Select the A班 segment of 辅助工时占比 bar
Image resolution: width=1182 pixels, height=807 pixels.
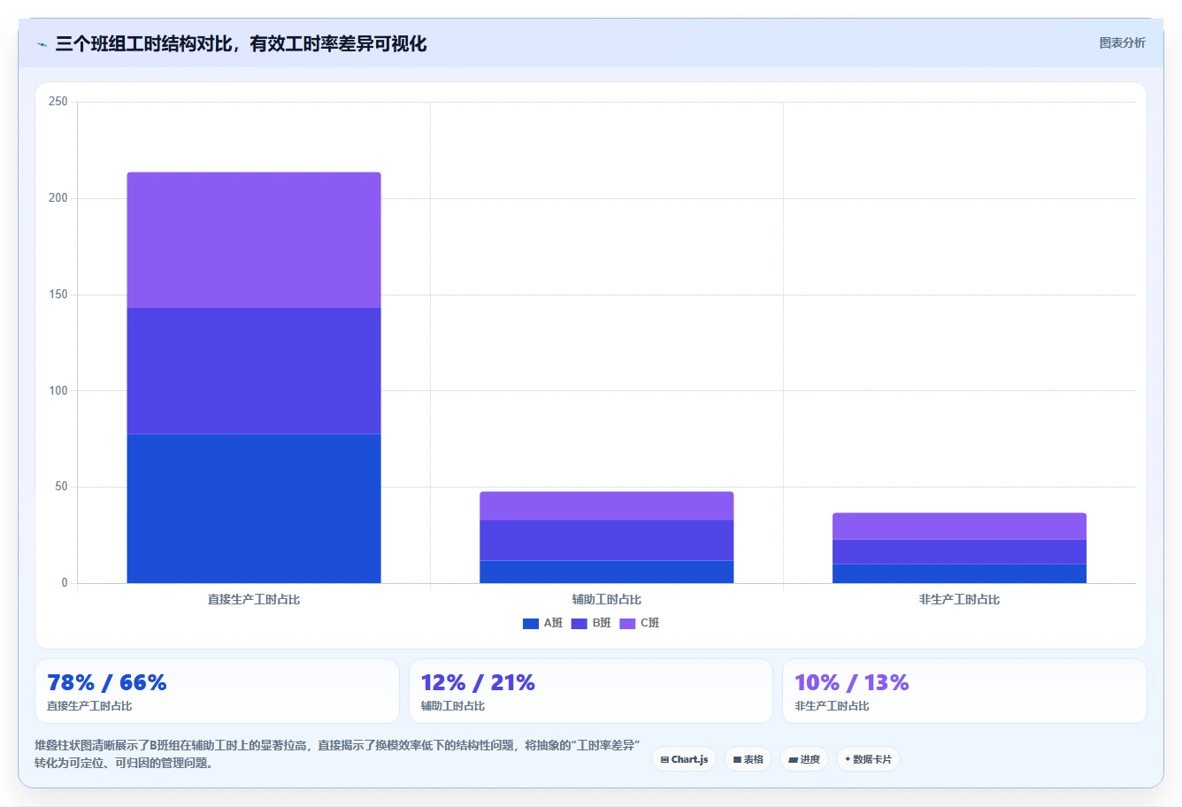607,572
